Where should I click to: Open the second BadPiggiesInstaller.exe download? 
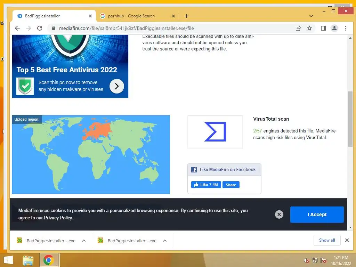tap(128, 241)
